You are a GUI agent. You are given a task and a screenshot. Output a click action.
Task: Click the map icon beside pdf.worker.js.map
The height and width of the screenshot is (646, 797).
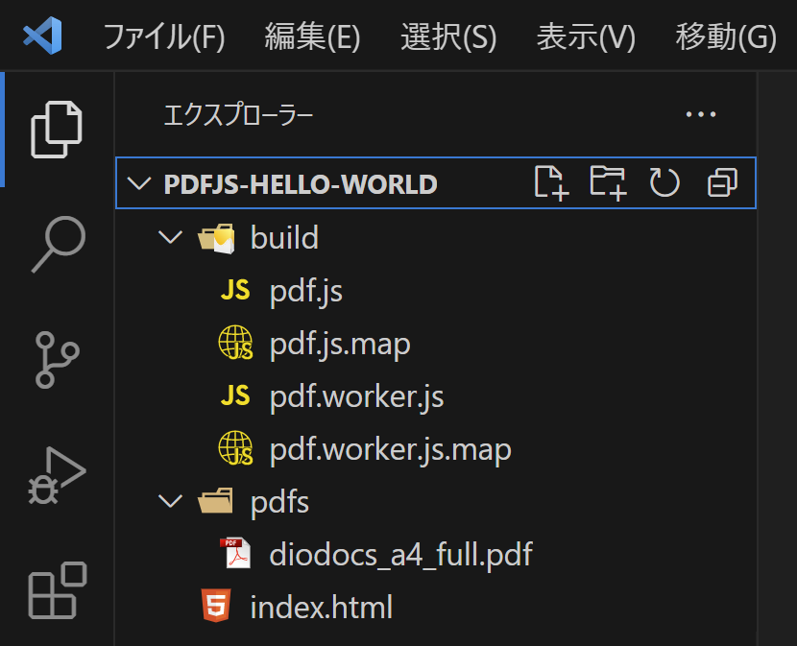point(235,448)
